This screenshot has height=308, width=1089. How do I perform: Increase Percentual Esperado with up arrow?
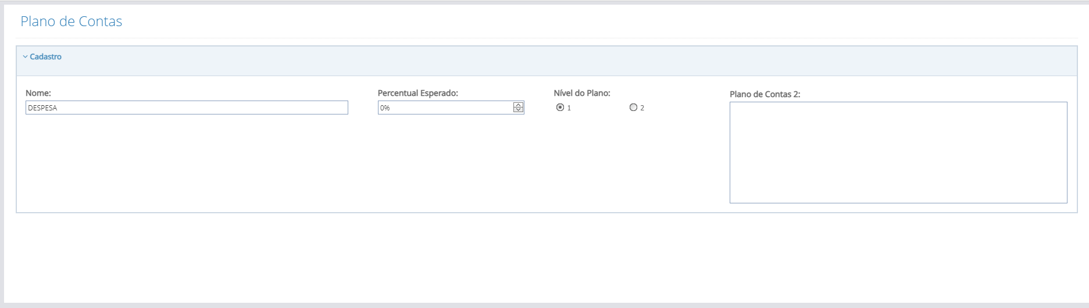point(518,105)
